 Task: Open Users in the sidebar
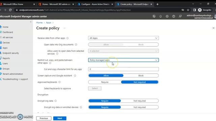pos(5,64)
